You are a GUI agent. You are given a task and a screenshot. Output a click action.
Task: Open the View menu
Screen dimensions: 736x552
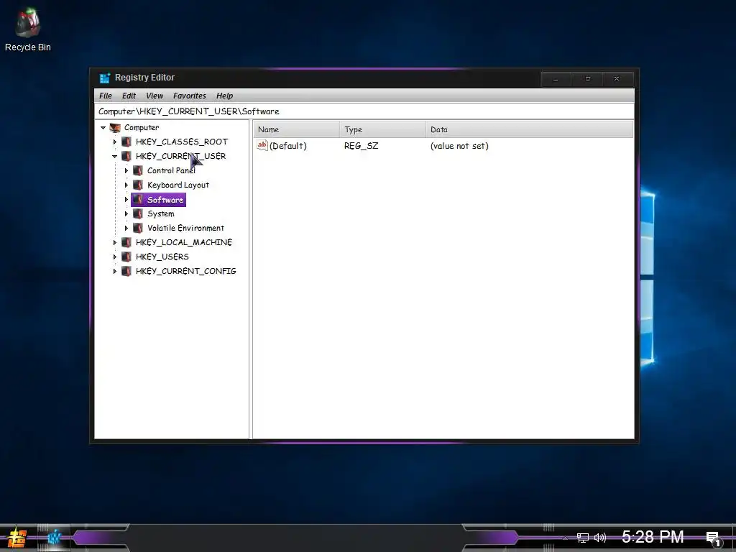pos(155,96)
